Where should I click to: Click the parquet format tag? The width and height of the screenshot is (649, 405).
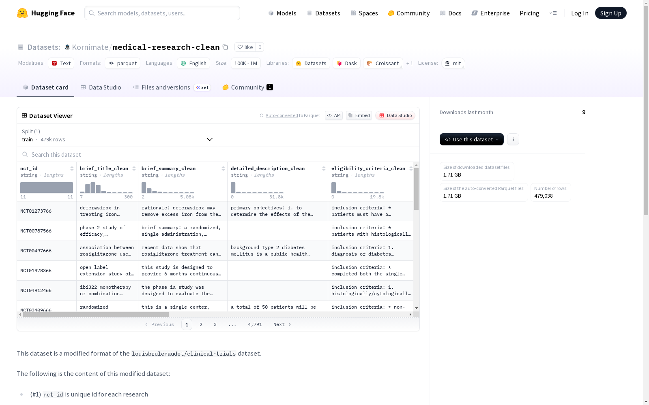coord(122,63)
